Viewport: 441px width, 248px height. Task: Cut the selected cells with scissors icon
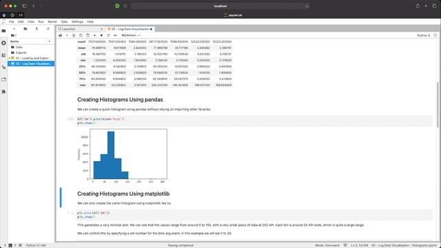(x=74, y=35)
